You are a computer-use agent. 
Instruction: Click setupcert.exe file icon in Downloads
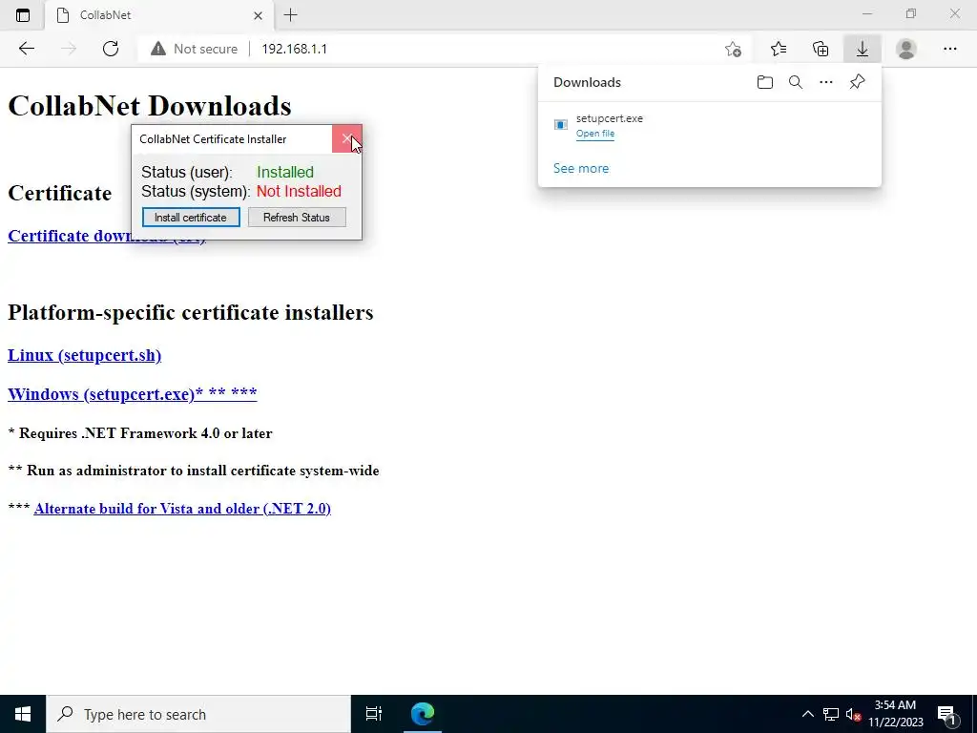tap(561, 125)
